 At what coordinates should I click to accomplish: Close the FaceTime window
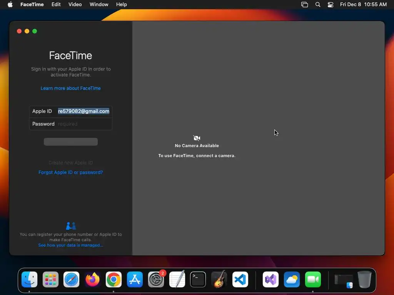tap(19, 31)
